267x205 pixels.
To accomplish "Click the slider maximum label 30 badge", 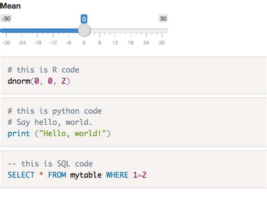I will [163, 19].
